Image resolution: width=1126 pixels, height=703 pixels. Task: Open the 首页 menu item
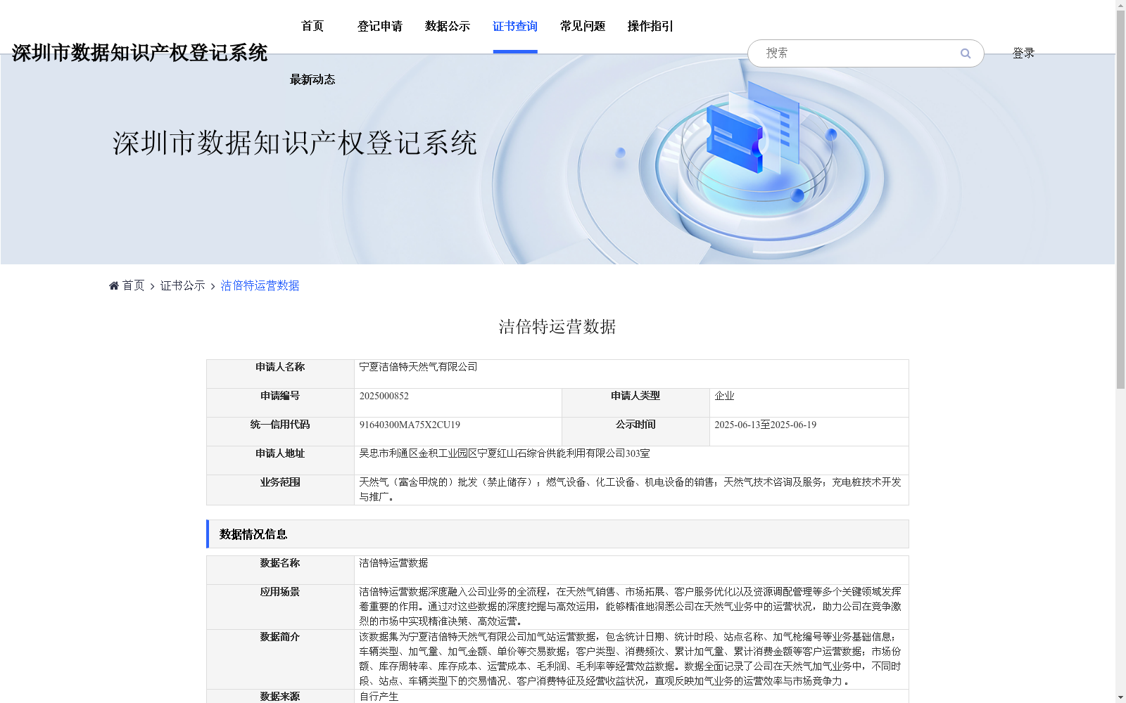click(312, 26)
